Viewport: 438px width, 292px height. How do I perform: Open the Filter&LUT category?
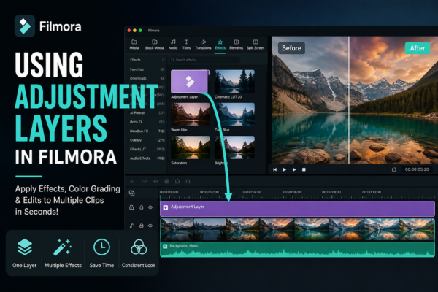tap(147, 149)
